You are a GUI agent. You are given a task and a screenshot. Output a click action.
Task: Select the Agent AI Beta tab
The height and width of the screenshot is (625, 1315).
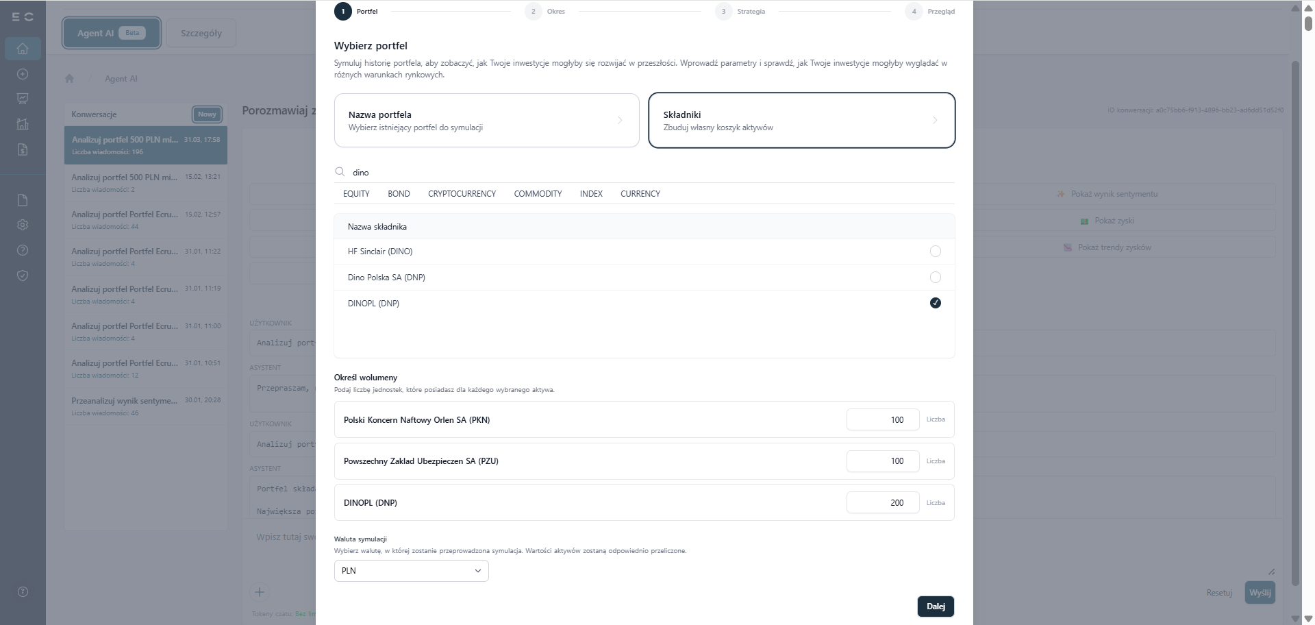pyautogui.click(x=112, y=33)
